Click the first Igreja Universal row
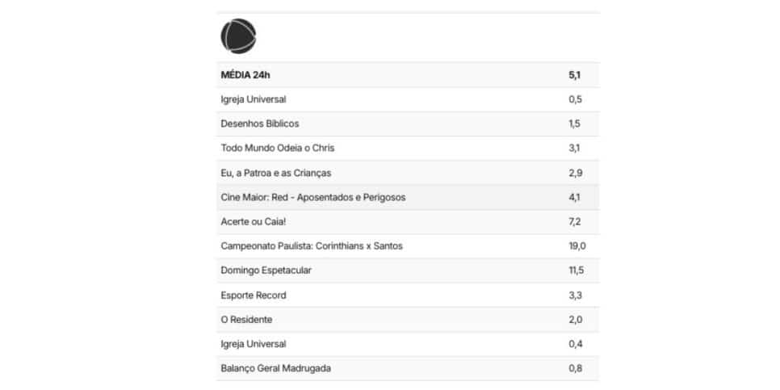Screen dimensions: 780x390 [408, 99]
